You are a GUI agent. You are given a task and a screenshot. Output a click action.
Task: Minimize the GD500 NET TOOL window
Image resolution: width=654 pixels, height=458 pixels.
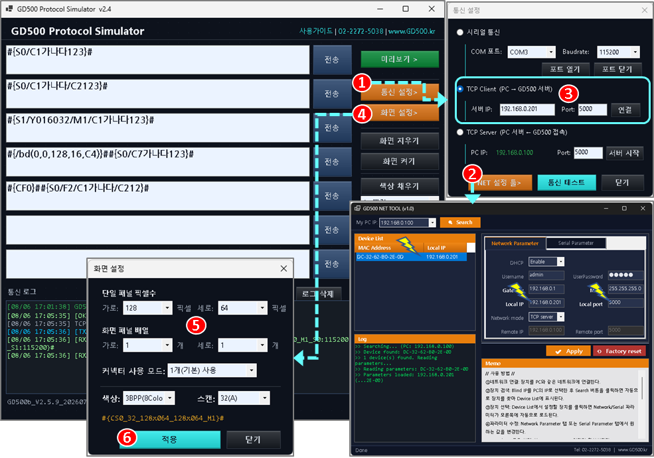(606, 208)
